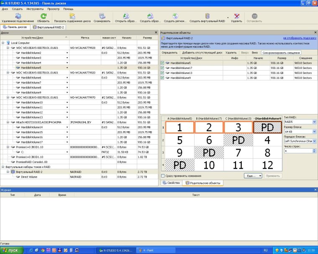Open the Просмотр menu
Image resolution: width=318 pixels, height=254 pixels.
[x=53, y=9]
